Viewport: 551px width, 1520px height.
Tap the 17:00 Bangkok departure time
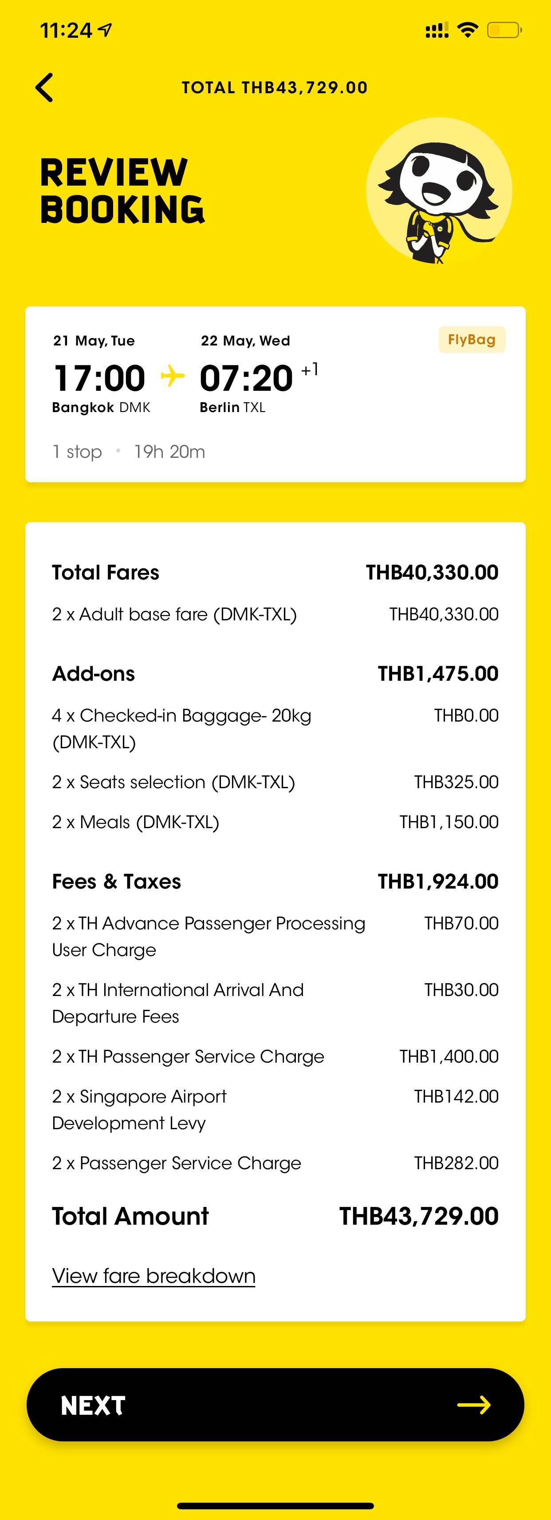pos(99,377)
